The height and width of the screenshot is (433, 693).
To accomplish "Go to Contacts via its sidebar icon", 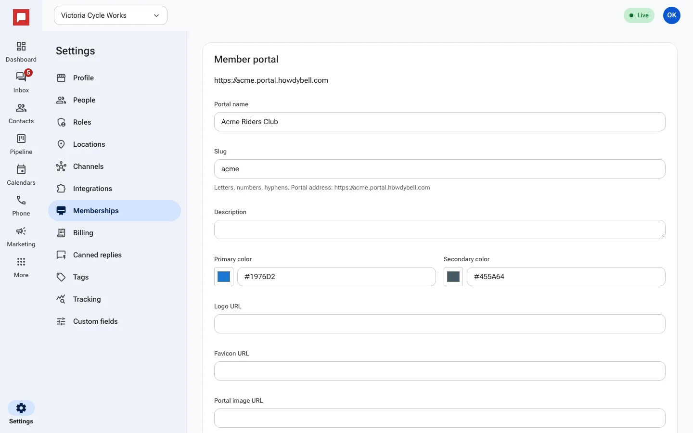I will pos(21,108).
